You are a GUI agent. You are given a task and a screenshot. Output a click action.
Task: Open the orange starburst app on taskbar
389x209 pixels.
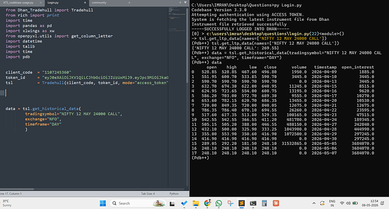276,203
